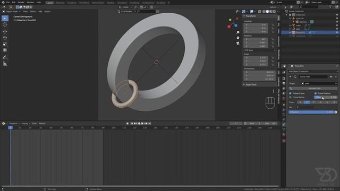Open the viewport Add menu
This screenshot has height=191, width=340.
[x=40, y=12]
